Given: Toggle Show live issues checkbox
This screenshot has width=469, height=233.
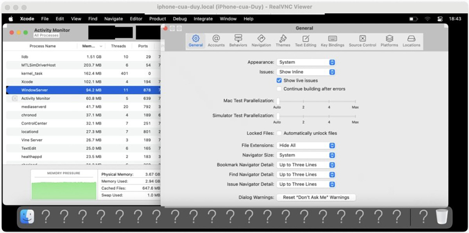Looking at the screenshot, I should [x=279, y=80].
